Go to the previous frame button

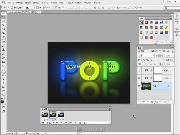click(62, 123)
